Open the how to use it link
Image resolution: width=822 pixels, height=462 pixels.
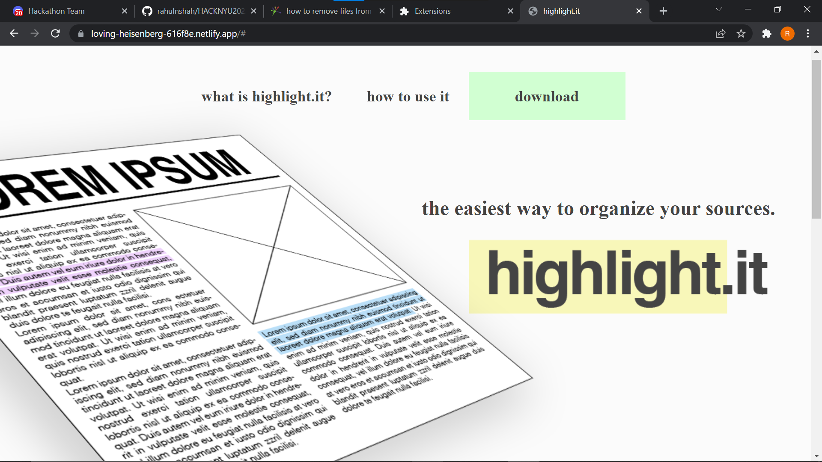[408, 97]
